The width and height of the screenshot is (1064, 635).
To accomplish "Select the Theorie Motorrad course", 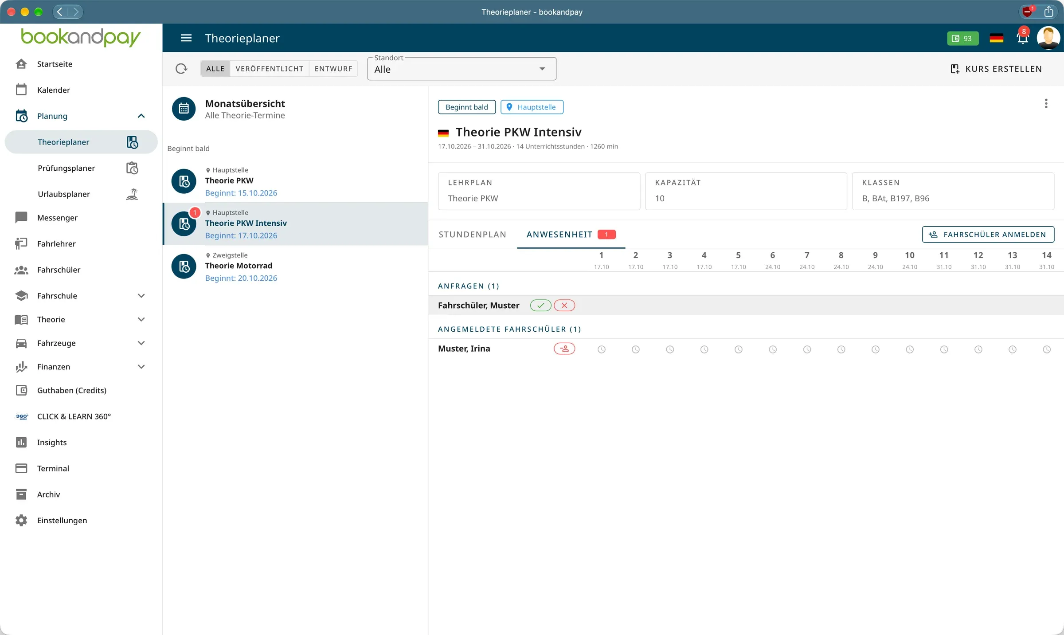I will 295,267.
